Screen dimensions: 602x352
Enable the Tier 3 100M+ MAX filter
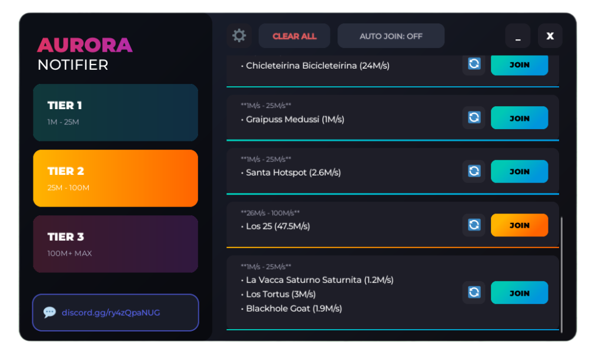coord(115,243)
